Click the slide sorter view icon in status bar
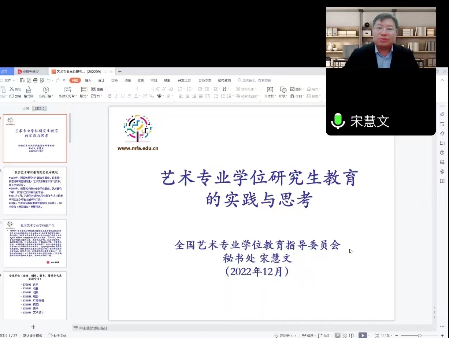This screenshot has width=449, height=338. click(345, 335)
